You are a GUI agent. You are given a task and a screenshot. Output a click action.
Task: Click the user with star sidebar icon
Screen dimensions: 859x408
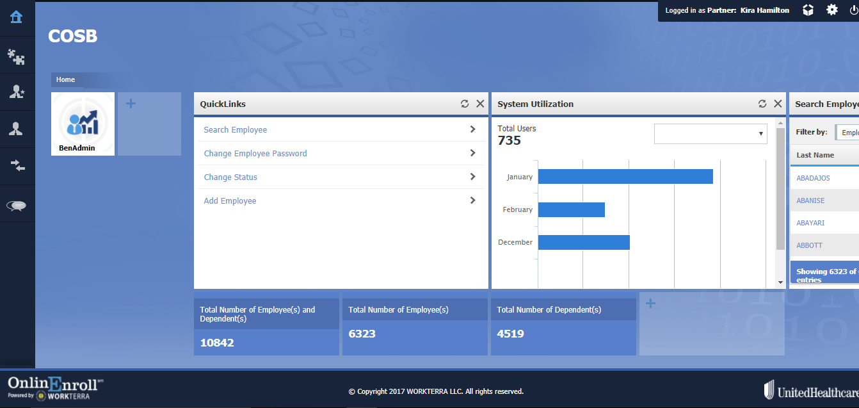(x=17, y=92)
